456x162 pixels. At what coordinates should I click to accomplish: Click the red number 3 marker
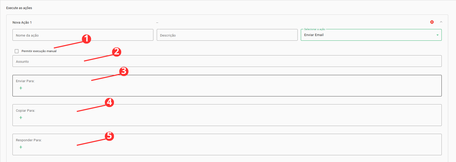coord(124,71)
